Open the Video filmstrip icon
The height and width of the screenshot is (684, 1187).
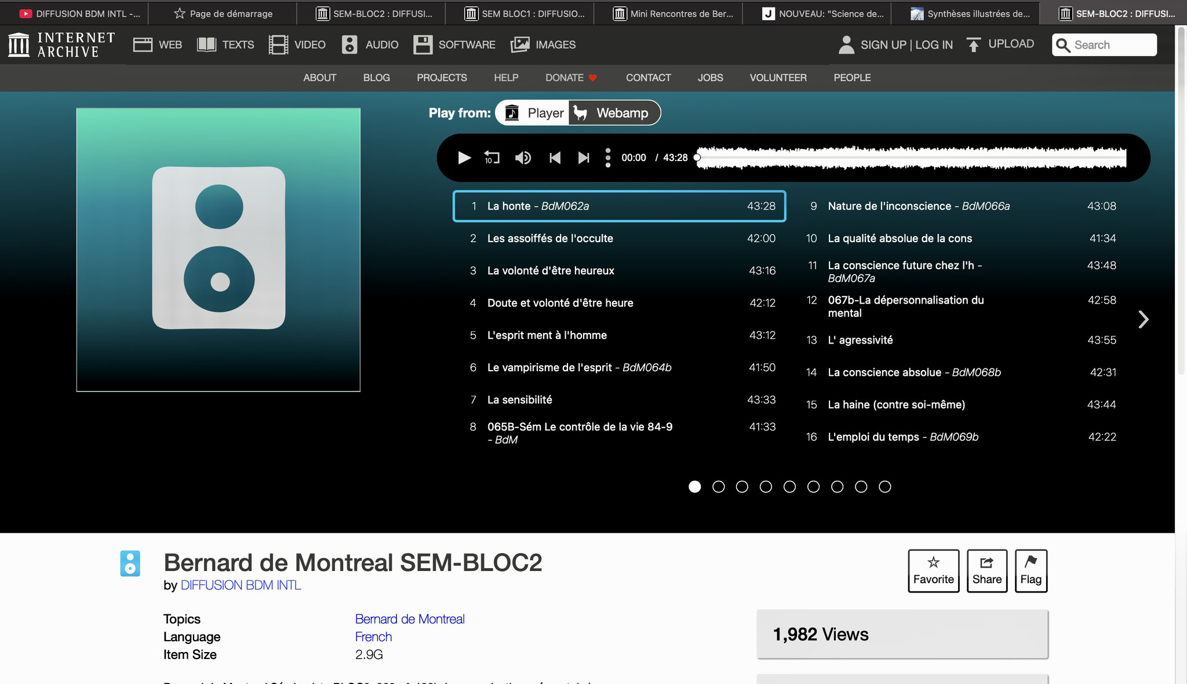pos(278,45)
